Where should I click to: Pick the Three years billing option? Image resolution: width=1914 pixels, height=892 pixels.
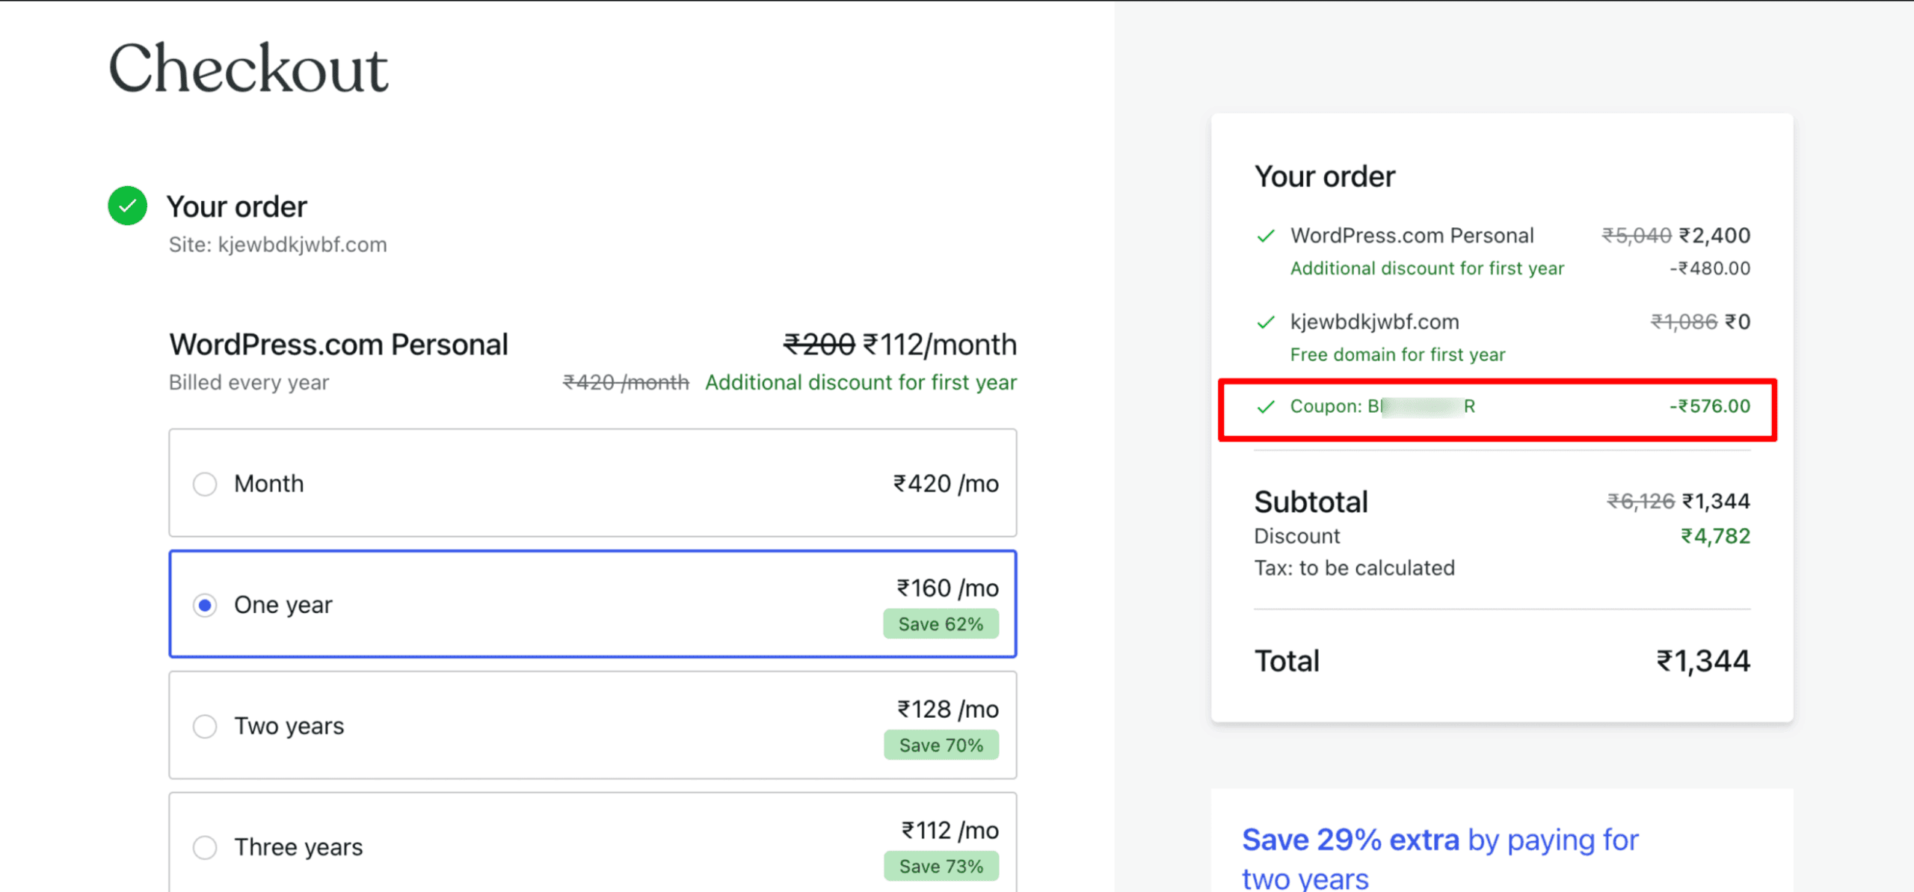204,846
